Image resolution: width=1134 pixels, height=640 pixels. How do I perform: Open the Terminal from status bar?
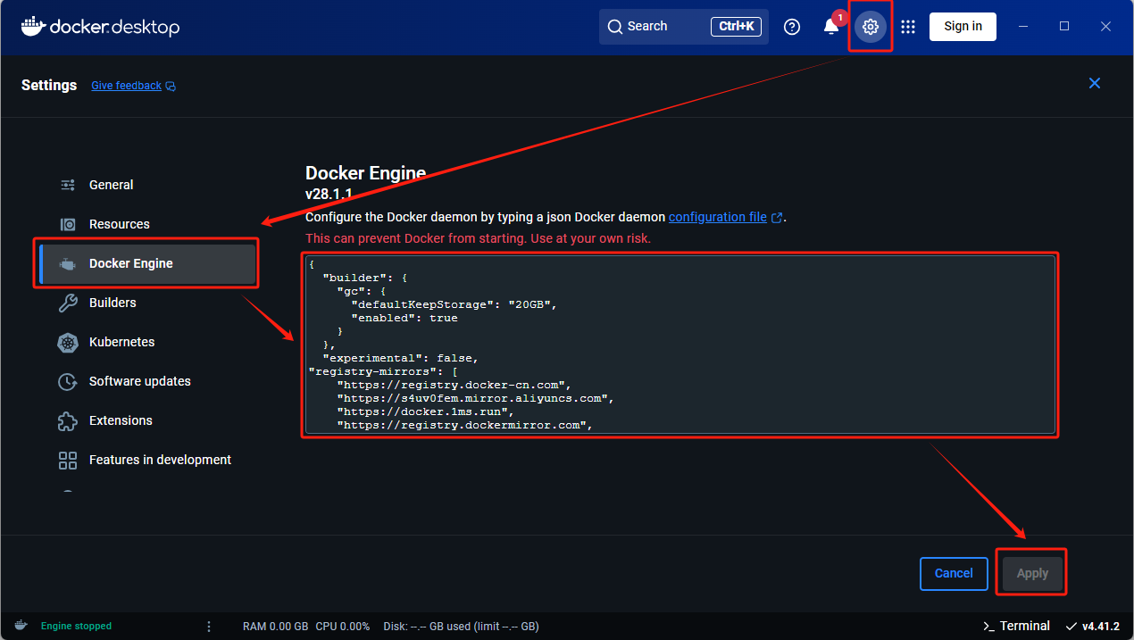click(1016, 626)
